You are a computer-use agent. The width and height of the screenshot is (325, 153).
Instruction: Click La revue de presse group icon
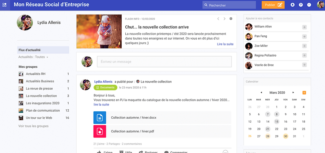pyautogui.click(x=21, y=89)
